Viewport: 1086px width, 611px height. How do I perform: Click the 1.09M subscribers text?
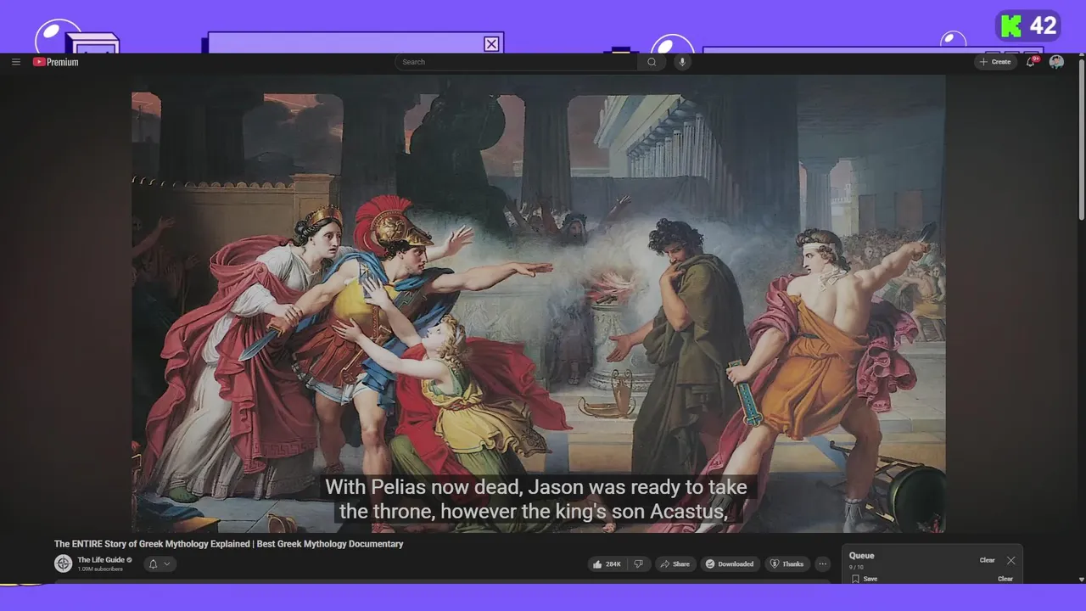tap(100, 569)
